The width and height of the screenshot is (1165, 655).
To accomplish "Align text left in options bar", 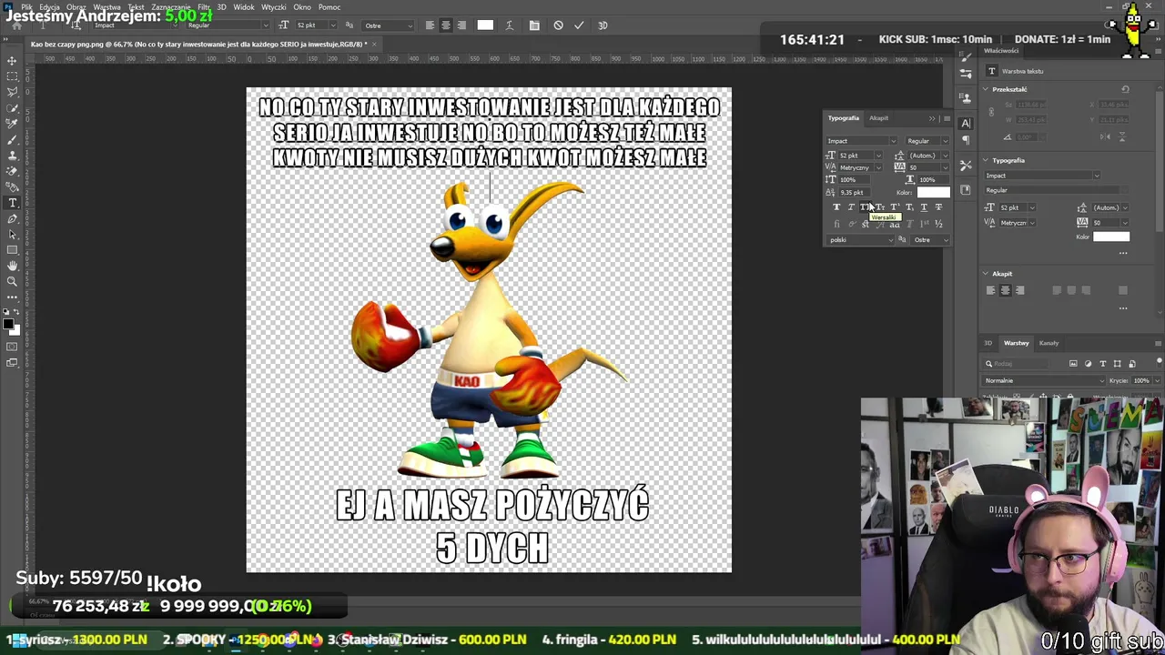I will (430, 25).
